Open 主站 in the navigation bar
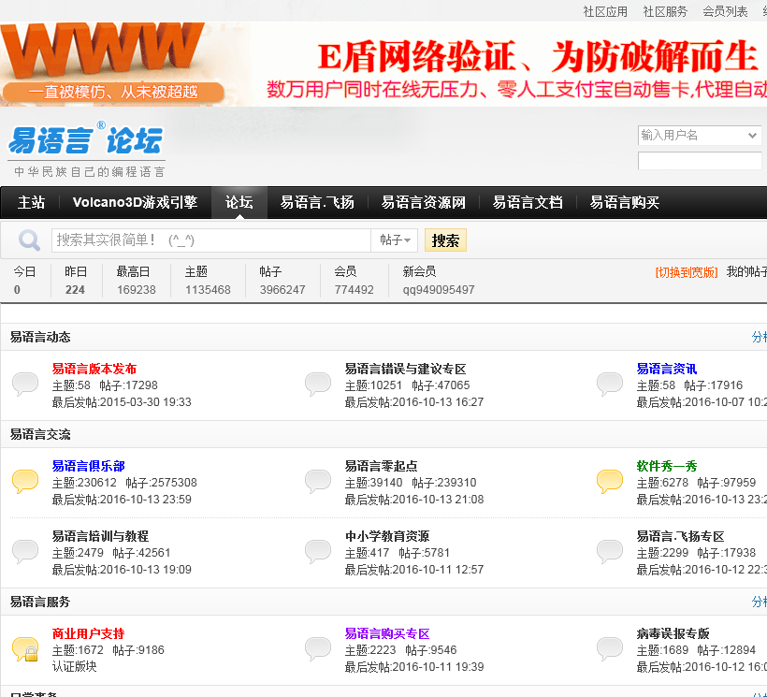The image size is (767, 697). pyautogui.click(x=31, y=202)
